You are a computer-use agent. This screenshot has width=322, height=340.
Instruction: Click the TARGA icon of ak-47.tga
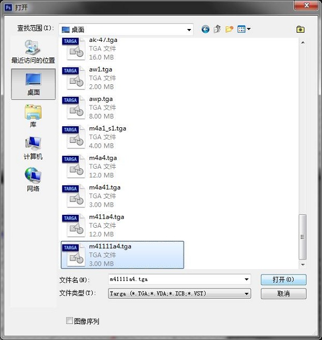pyautogui.click(x=73, y=49)
